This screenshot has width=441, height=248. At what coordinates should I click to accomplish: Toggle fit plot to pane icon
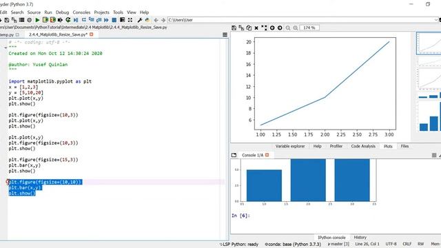pos(264,28)
